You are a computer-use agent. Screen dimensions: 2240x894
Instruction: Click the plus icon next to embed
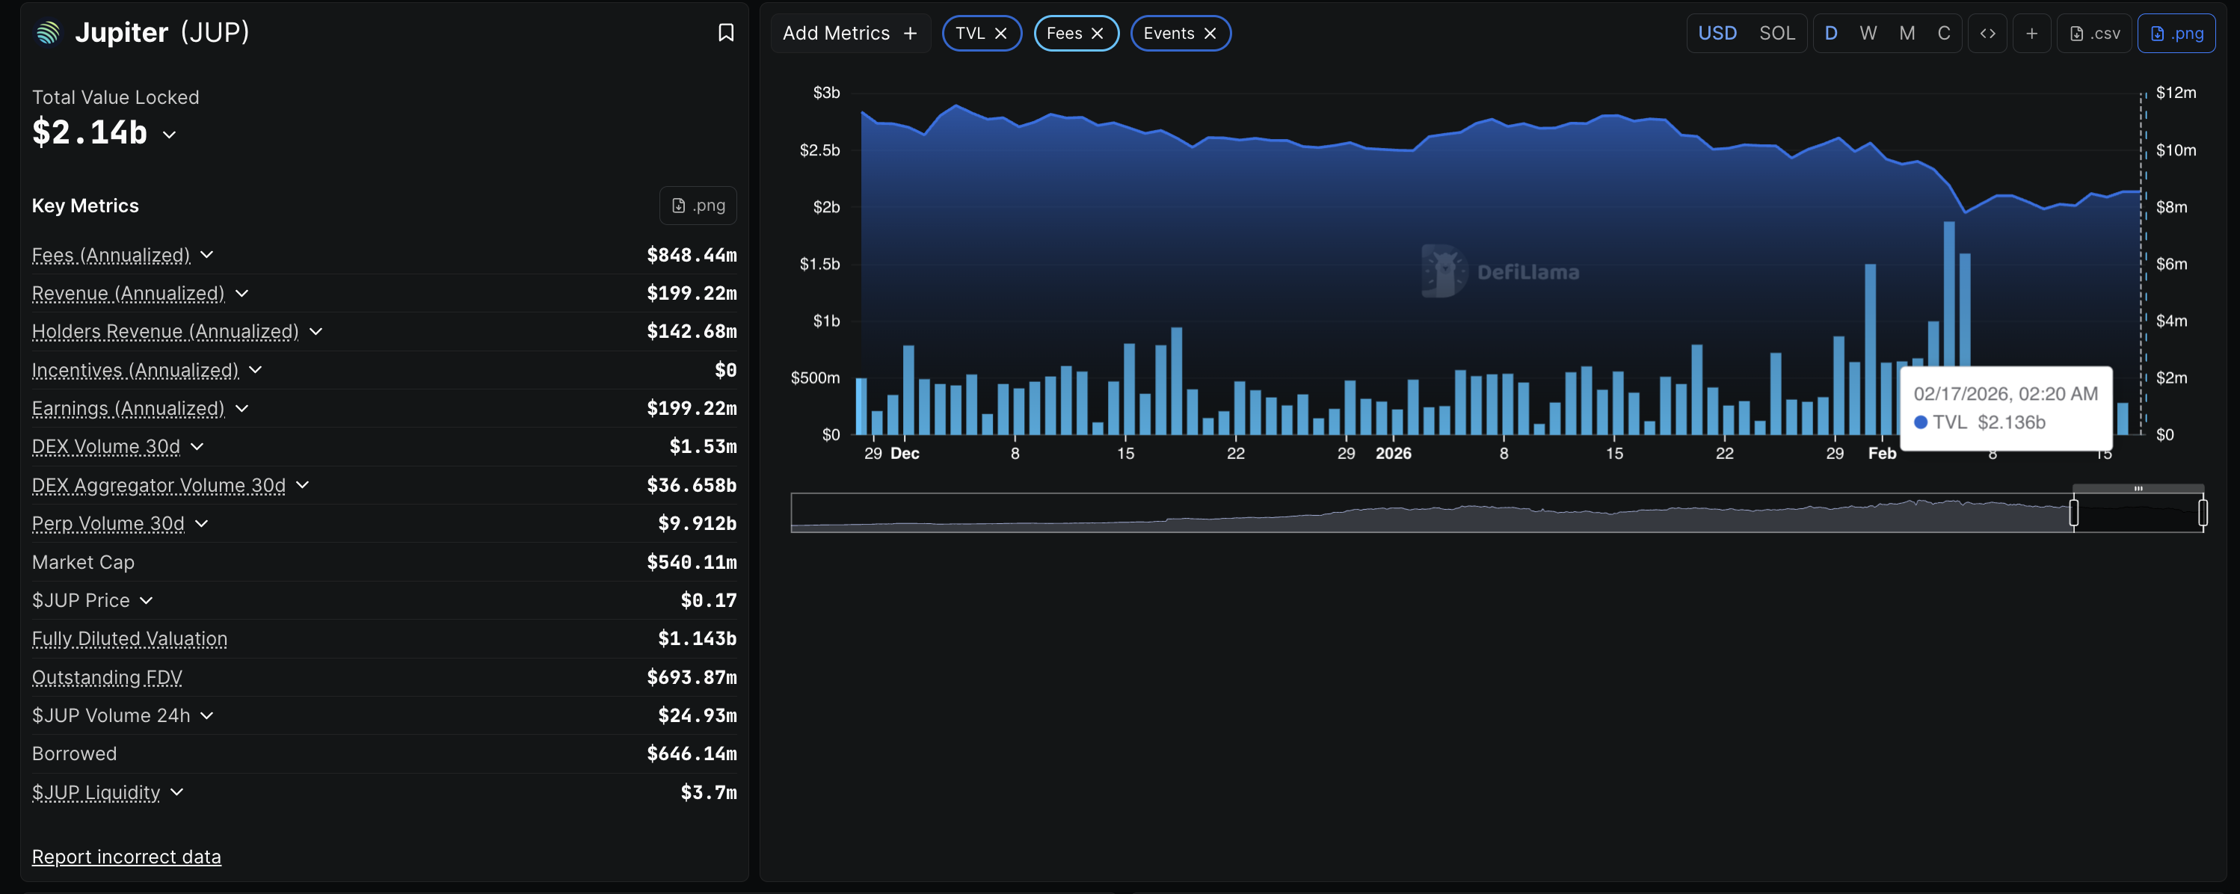pyautogui.click(x=2031, y=33)
